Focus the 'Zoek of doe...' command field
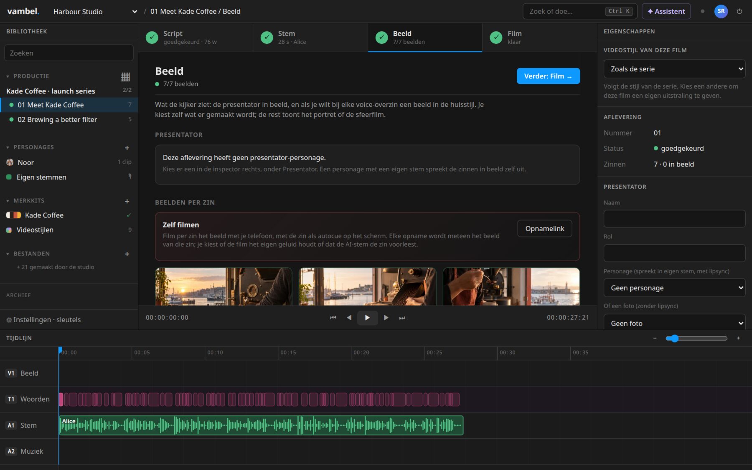 tap(580, 11)
